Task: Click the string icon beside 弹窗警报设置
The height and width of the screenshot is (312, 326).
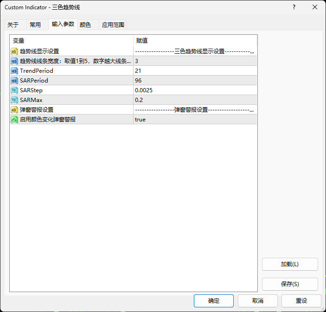Action: 14,110
